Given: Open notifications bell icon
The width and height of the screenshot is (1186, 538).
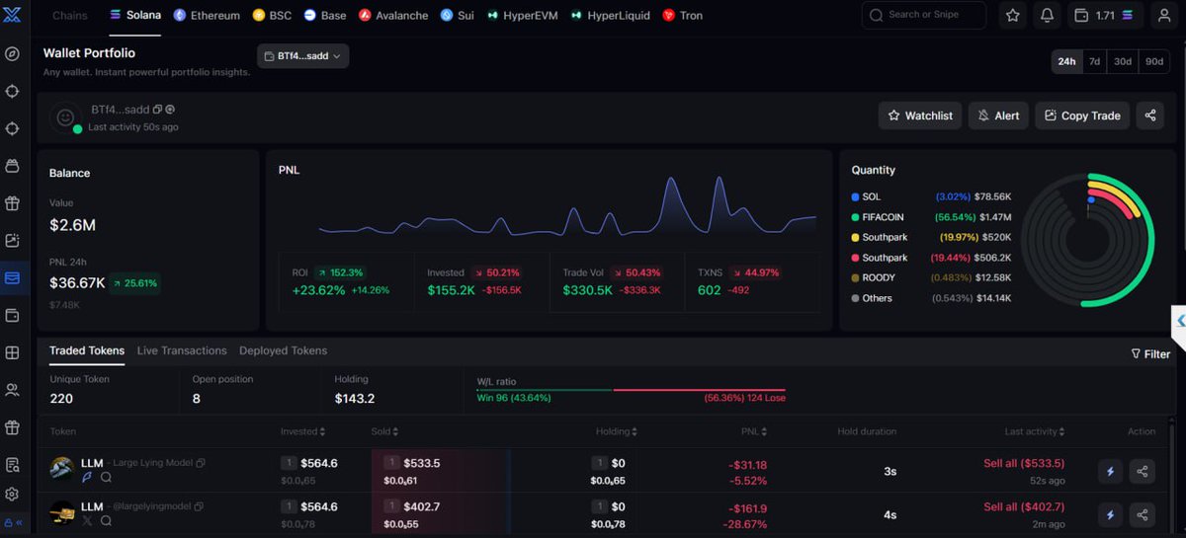Looking at the screenshot, I should [1047, 16].
